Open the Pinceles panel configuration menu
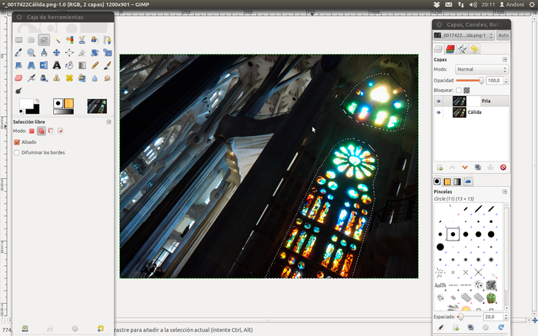 (505, 191)
